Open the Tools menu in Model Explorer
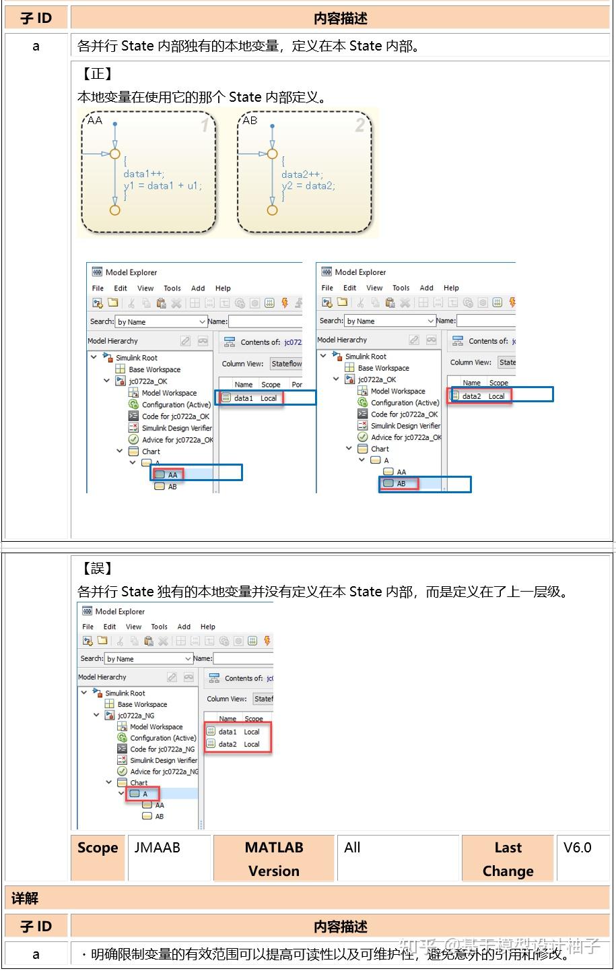The height and width of the screenshot is (971, 616). click(x=172, y=288)
